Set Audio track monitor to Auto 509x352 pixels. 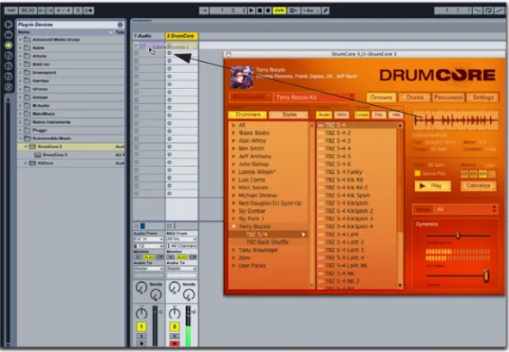pyautogui.click(x=149, y=257)
